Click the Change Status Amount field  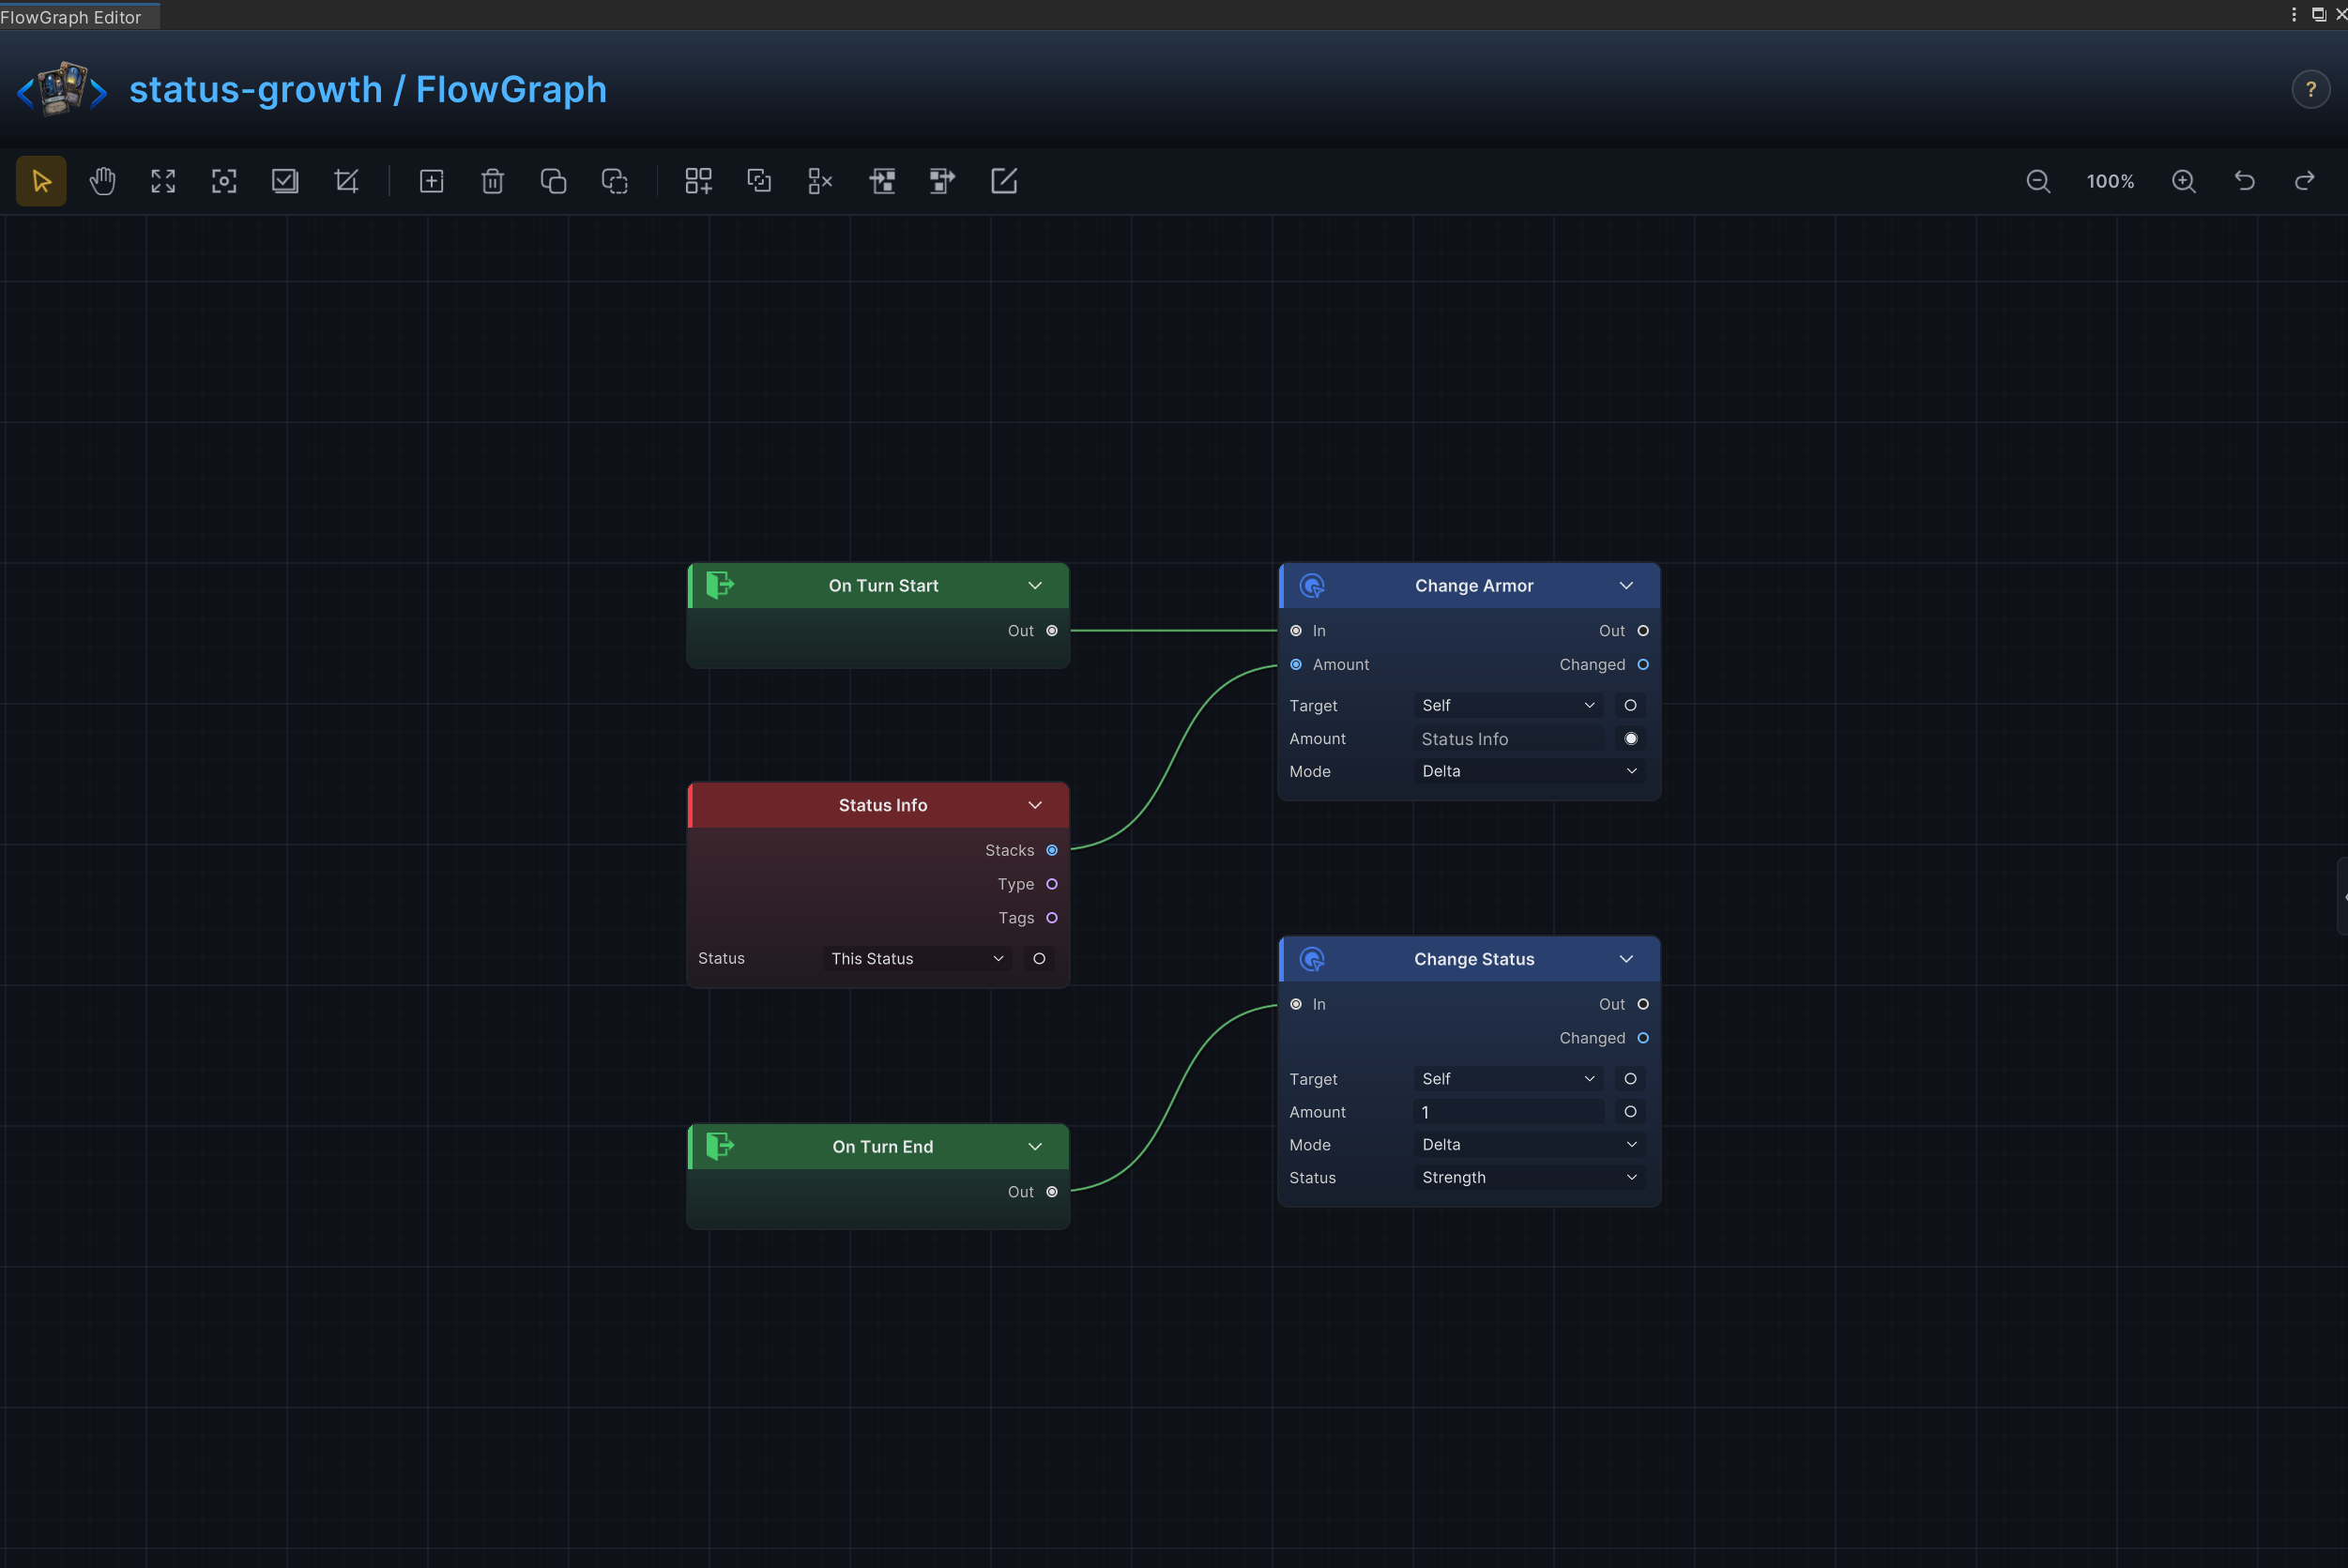click(x=1508, y=1112)
